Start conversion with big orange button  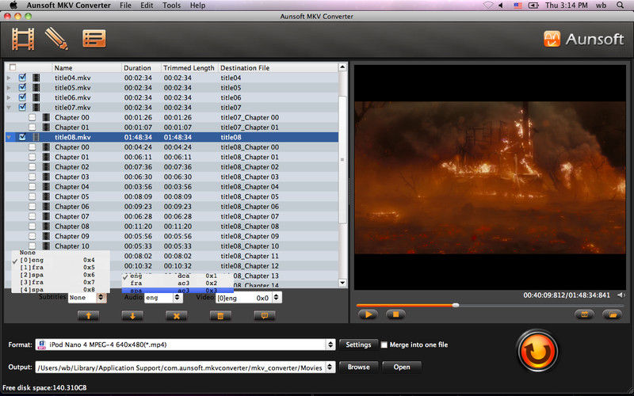[x=537, y=351]
